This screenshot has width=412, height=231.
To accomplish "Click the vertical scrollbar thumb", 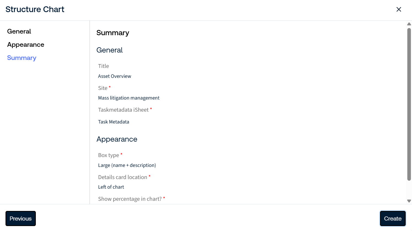I will 409,104.
